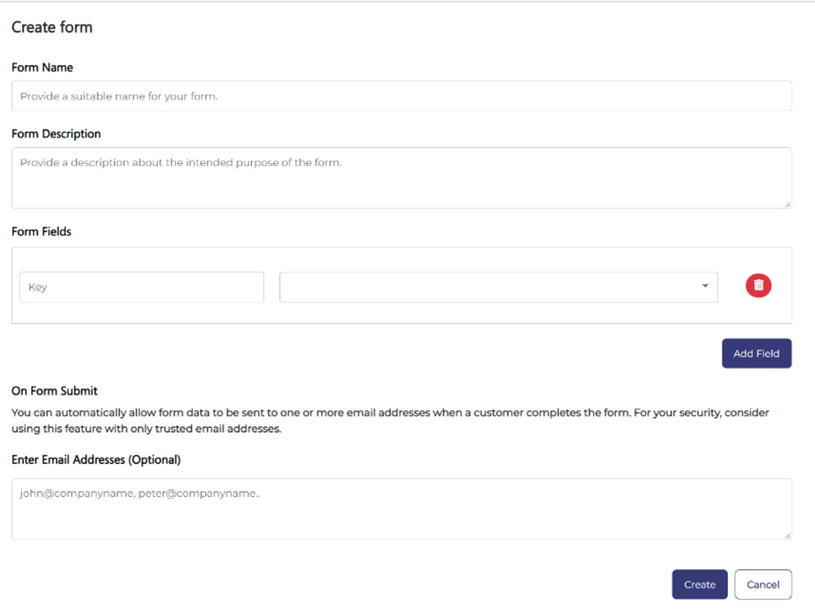815x610 pixels.
Task: Submit the form with the Create button
Action: 699,585
